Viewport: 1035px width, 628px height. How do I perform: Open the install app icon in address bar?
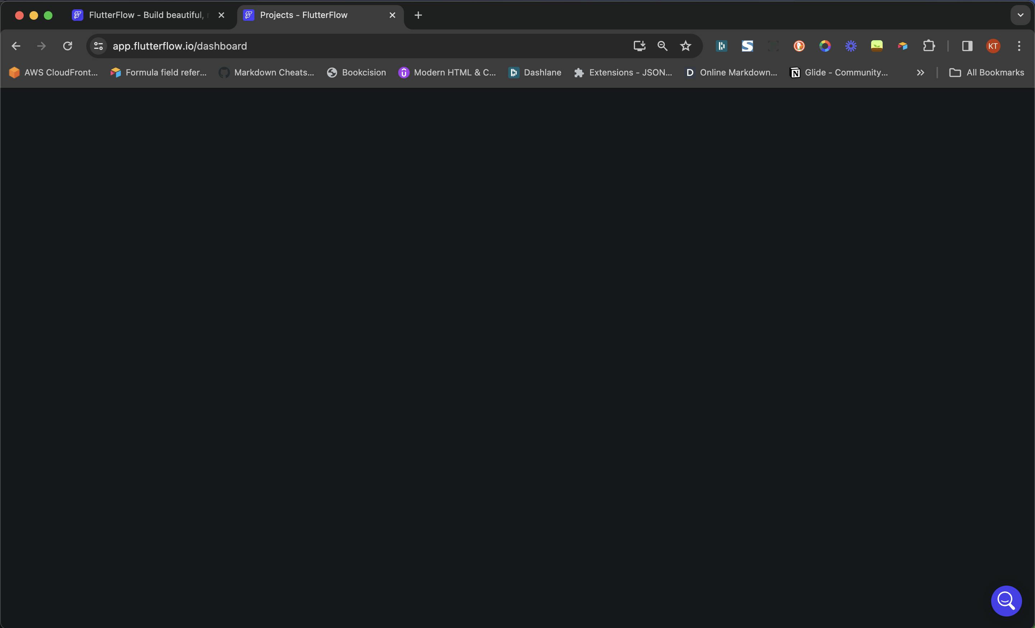pyautogui.click(x=639, y=46)
